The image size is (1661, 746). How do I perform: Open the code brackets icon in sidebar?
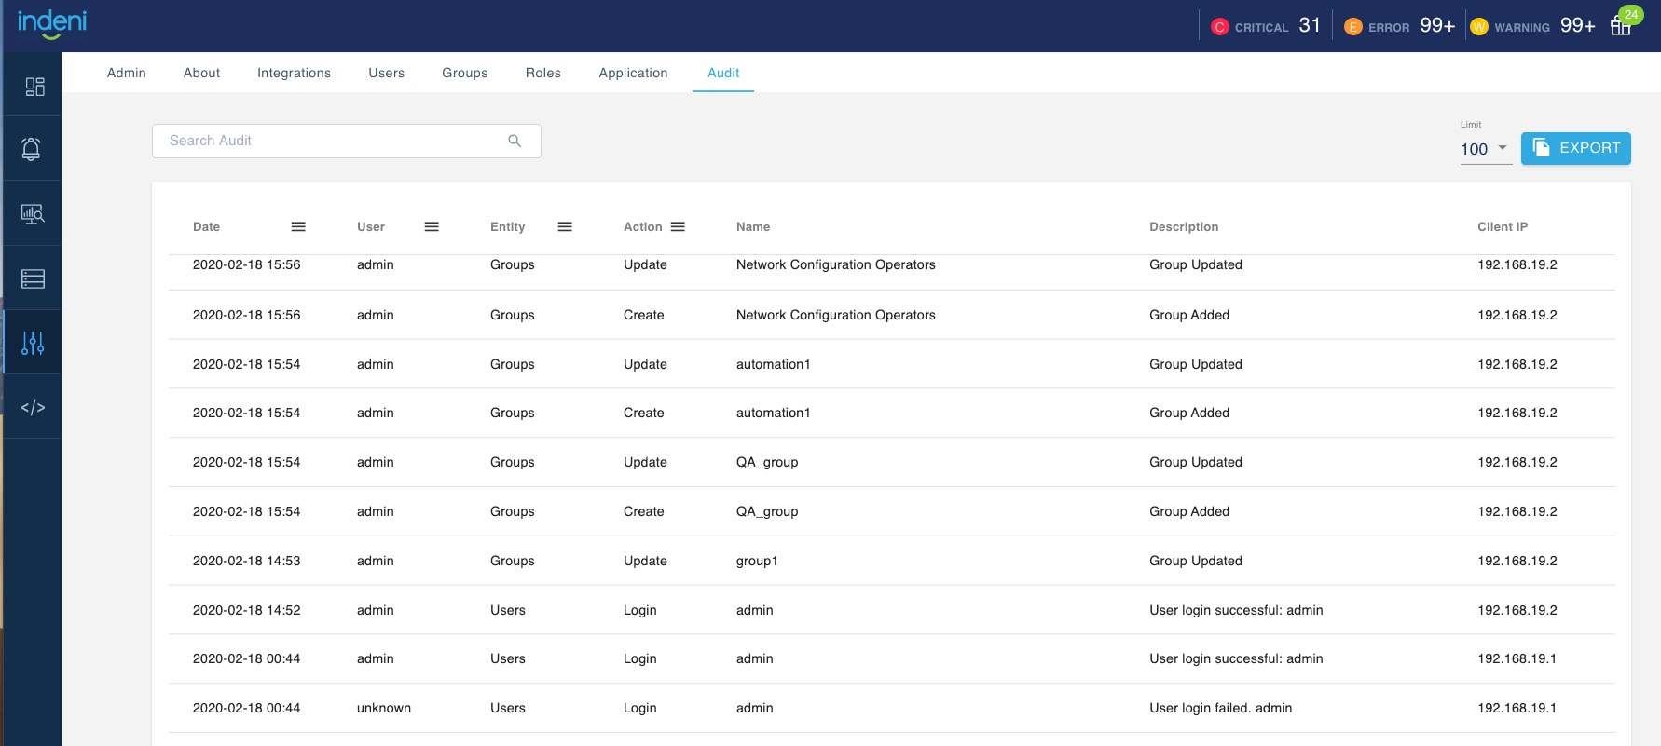(33, 407)
